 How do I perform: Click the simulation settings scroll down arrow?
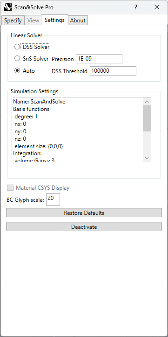coord(147,158)
